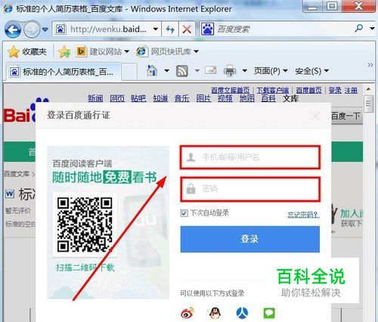The image size is (378, 322).
Task: Expand the Print dropdown arrow
Action: tap(244, 71)
